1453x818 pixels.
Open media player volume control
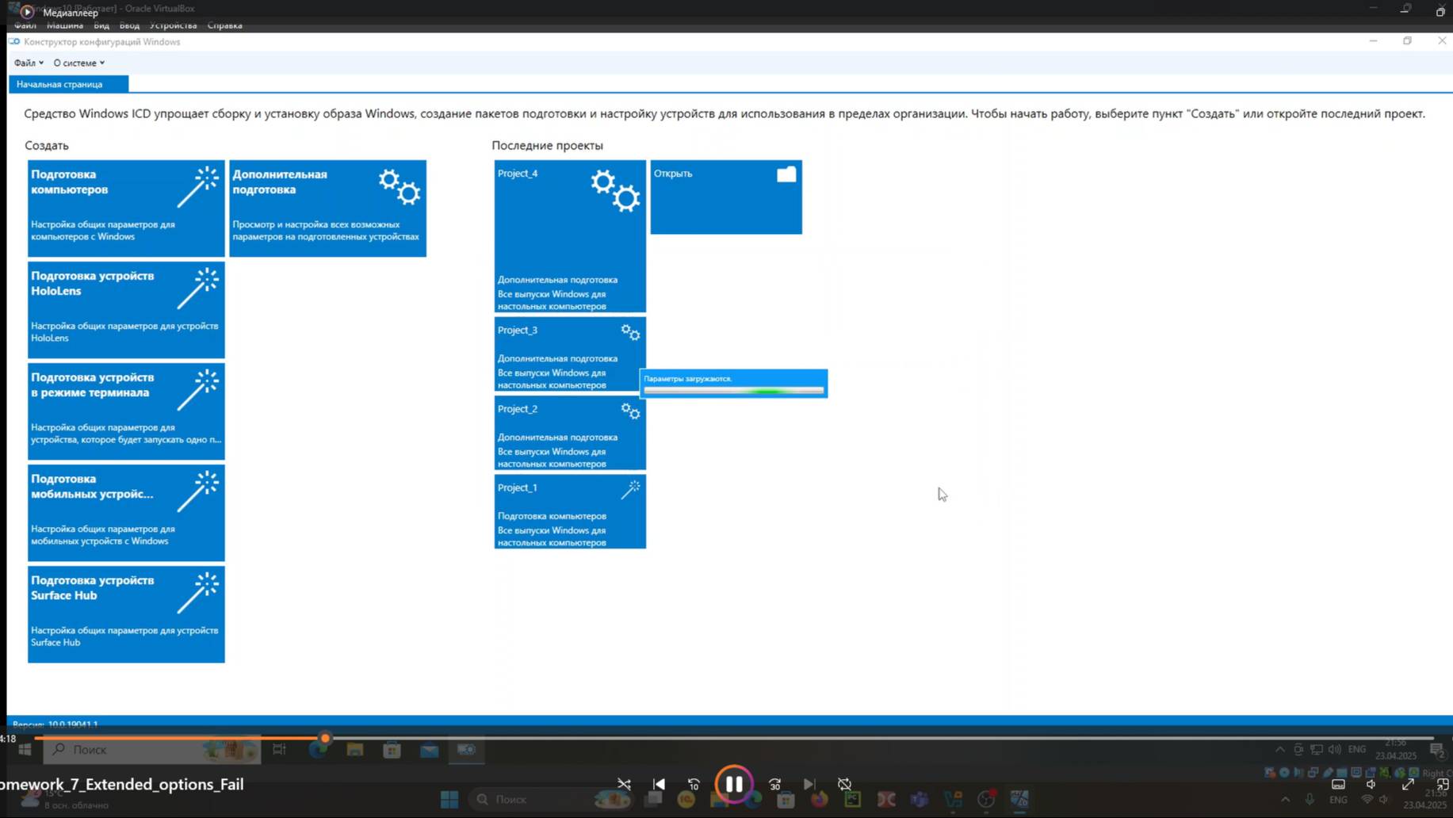click(1371, 784)
